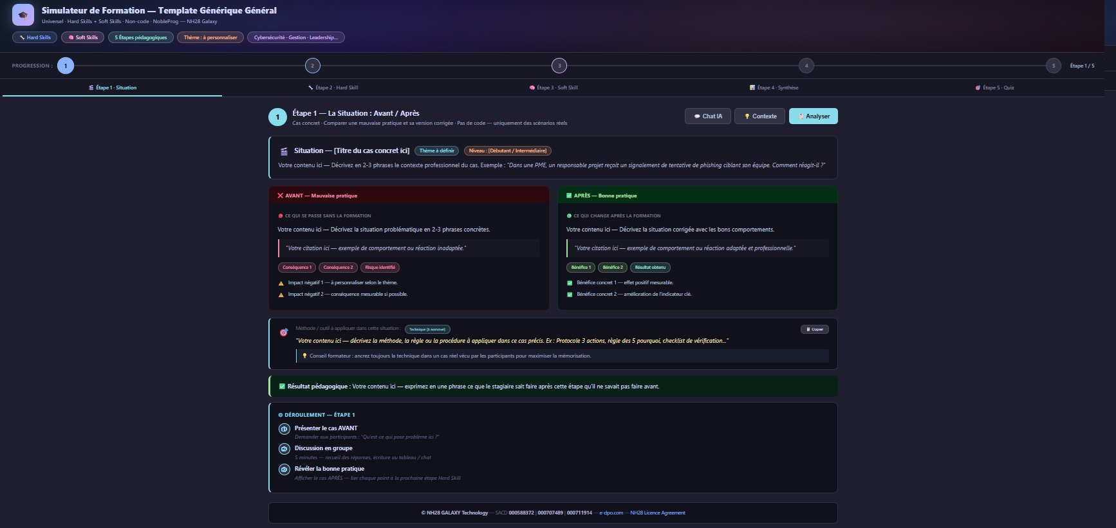1116x528 pixels.
Task: Open the e-dpo.com link
Action: [x=611, y=513]
